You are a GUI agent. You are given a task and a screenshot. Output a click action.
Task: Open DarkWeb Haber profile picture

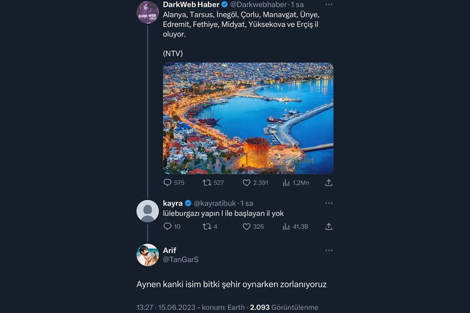click(148, 12)
